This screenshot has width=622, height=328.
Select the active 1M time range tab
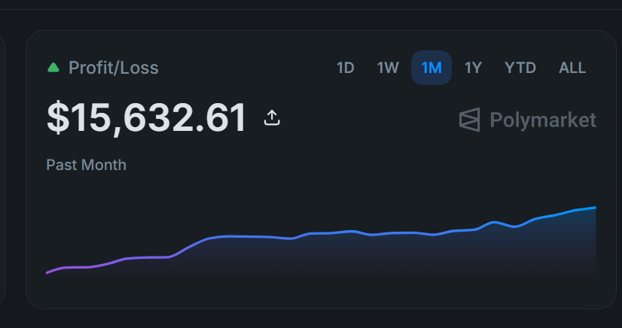coord(431,68)
